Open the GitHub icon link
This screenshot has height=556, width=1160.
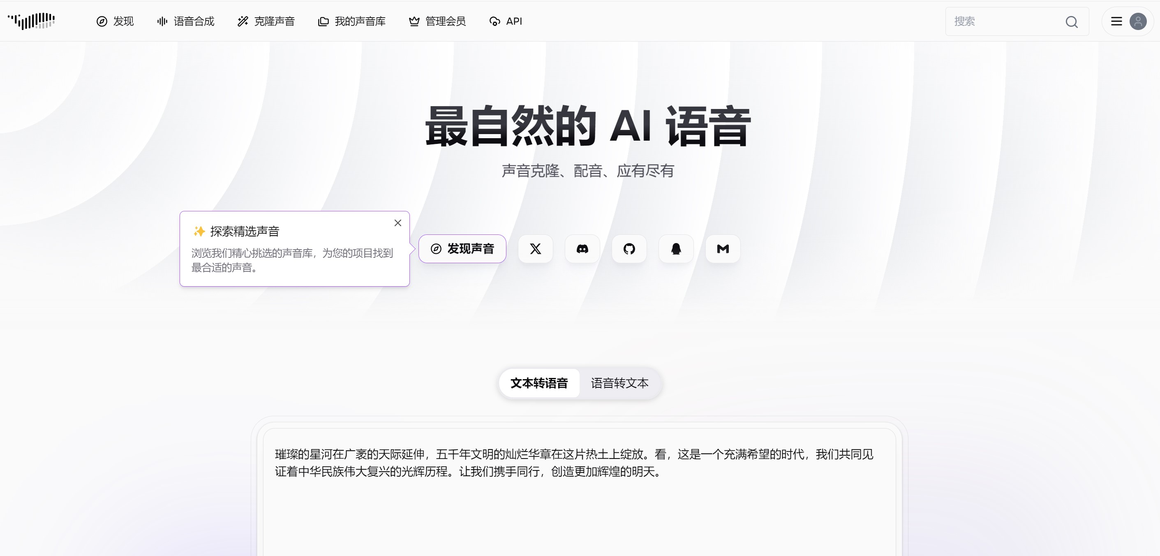(x=629, y=249)
